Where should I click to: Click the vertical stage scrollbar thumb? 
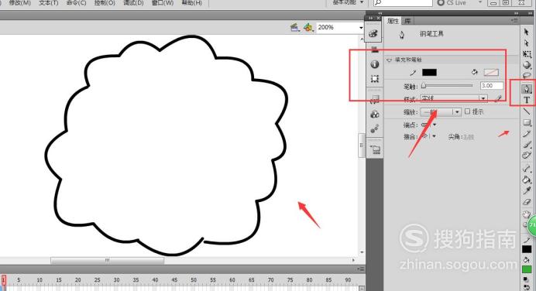click(361, 145)
